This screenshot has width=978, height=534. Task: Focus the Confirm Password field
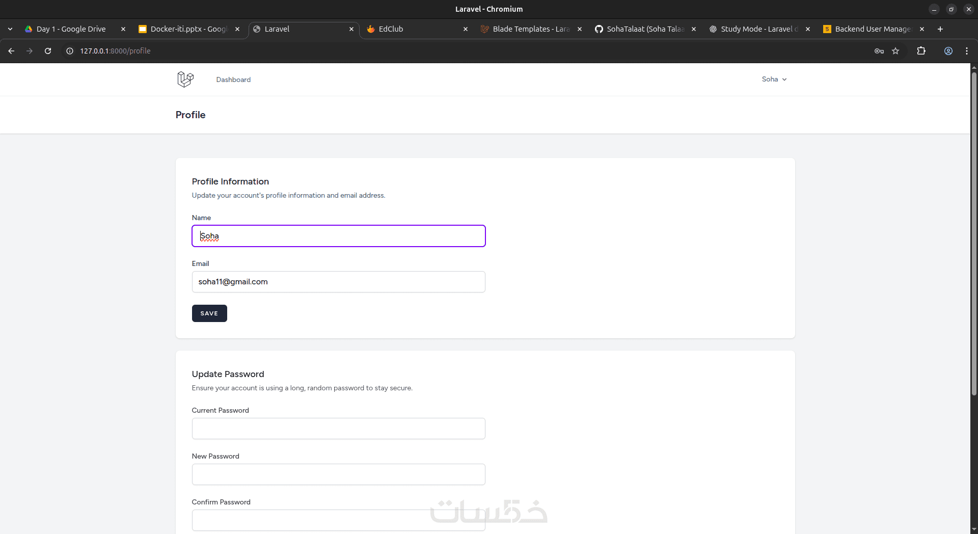click(x=339, y=520)
